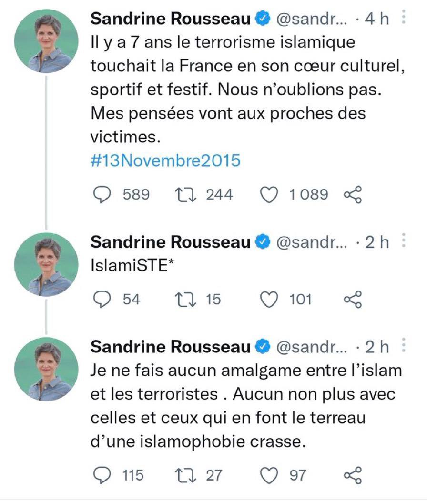Image resolution: width=427 pixels, height=501 pixels.
Task: Like the tweet with 1 089 likes
Action: pyautogui.click(x=269, y=195)
